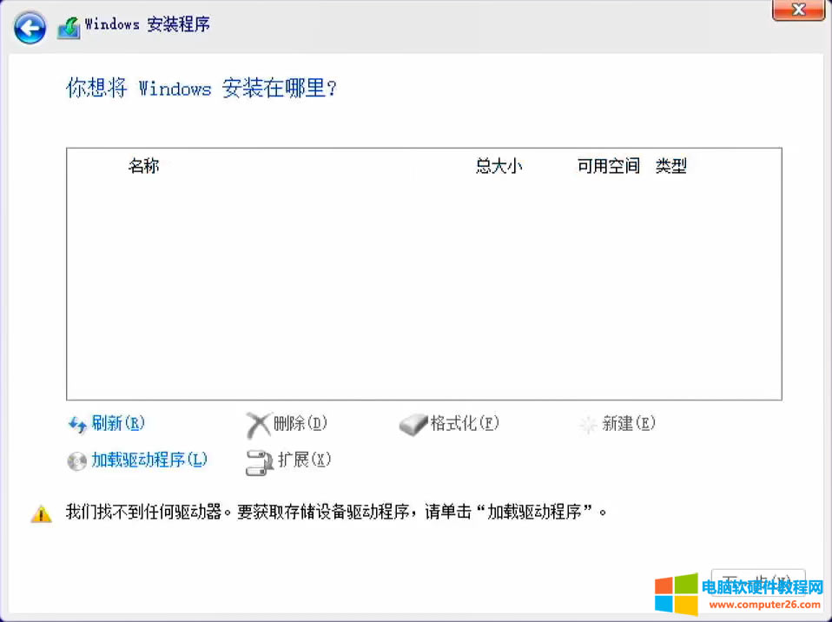Click the 我们找不到任何驱动器 warning message
832x622 pixels.
pyautogui.click(x=336, y=512)
